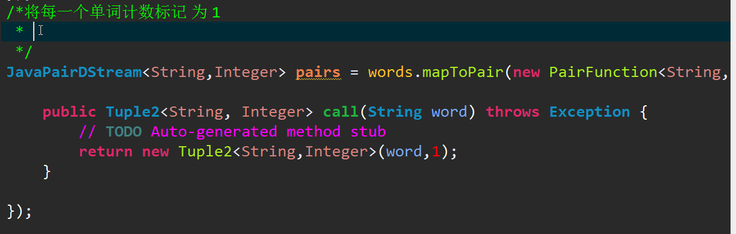The height and width of the screenshot is (234, 736).
Task: Click the underlined pairs variable
Action: (318, 73)
